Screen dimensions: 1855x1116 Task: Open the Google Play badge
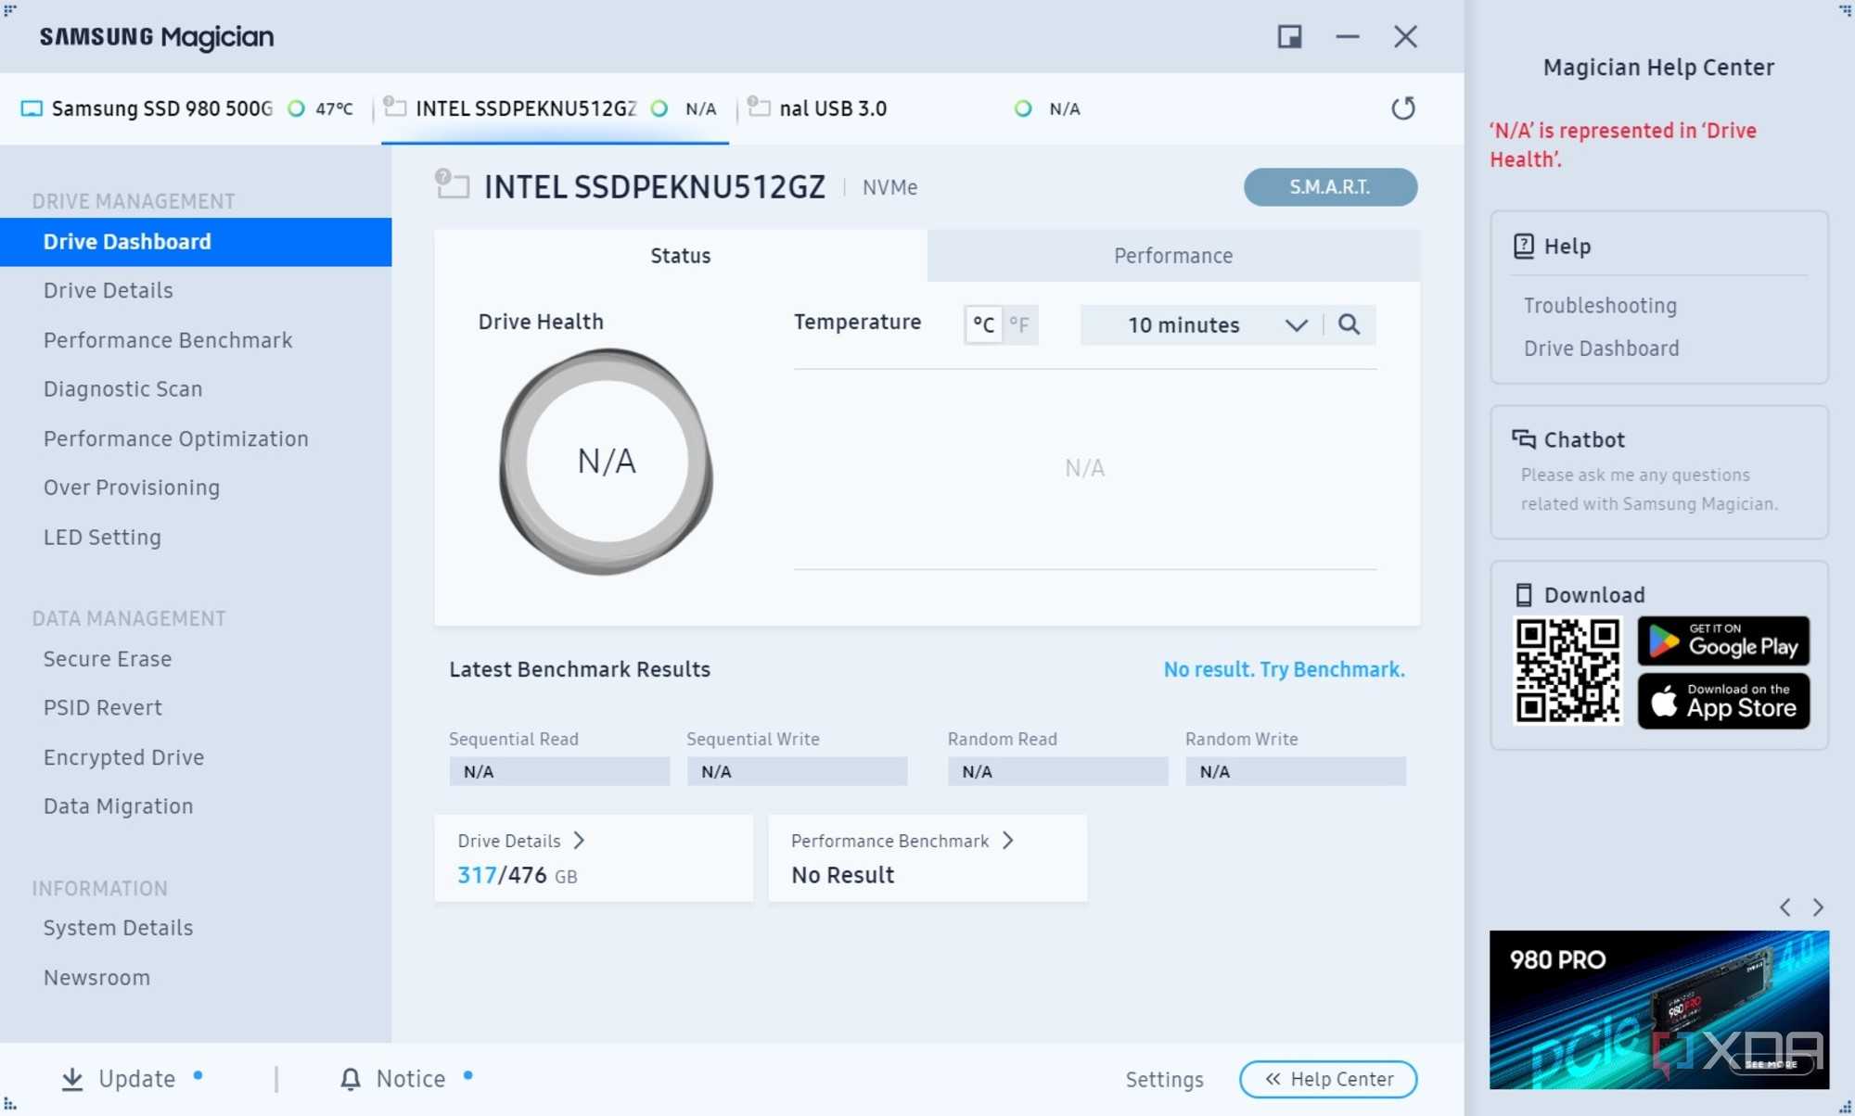[x=1723, y=640]
